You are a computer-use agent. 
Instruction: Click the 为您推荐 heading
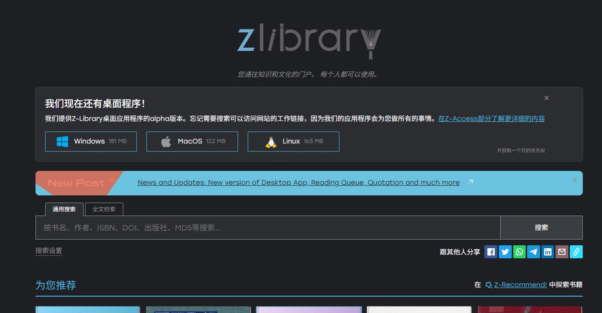click(x=56, y=285)
